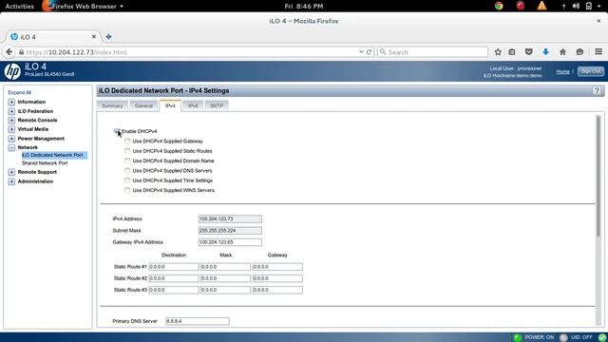
Task: Click the red round tray icon
Action: pos(521,6)
